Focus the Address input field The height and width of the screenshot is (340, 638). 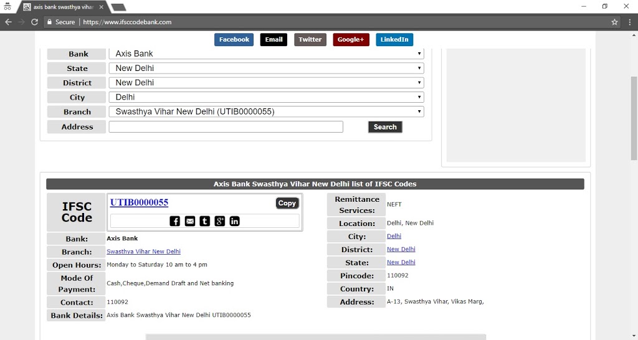226,127
